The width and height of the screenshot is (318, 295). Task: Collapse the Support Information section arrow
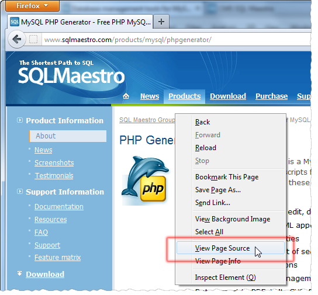[x=20, y=192]
